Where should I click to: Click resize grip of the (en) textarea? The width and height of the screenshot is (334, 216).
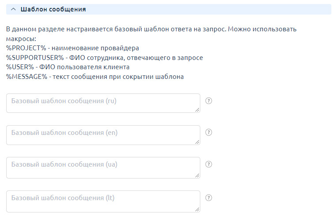[197, 142]
